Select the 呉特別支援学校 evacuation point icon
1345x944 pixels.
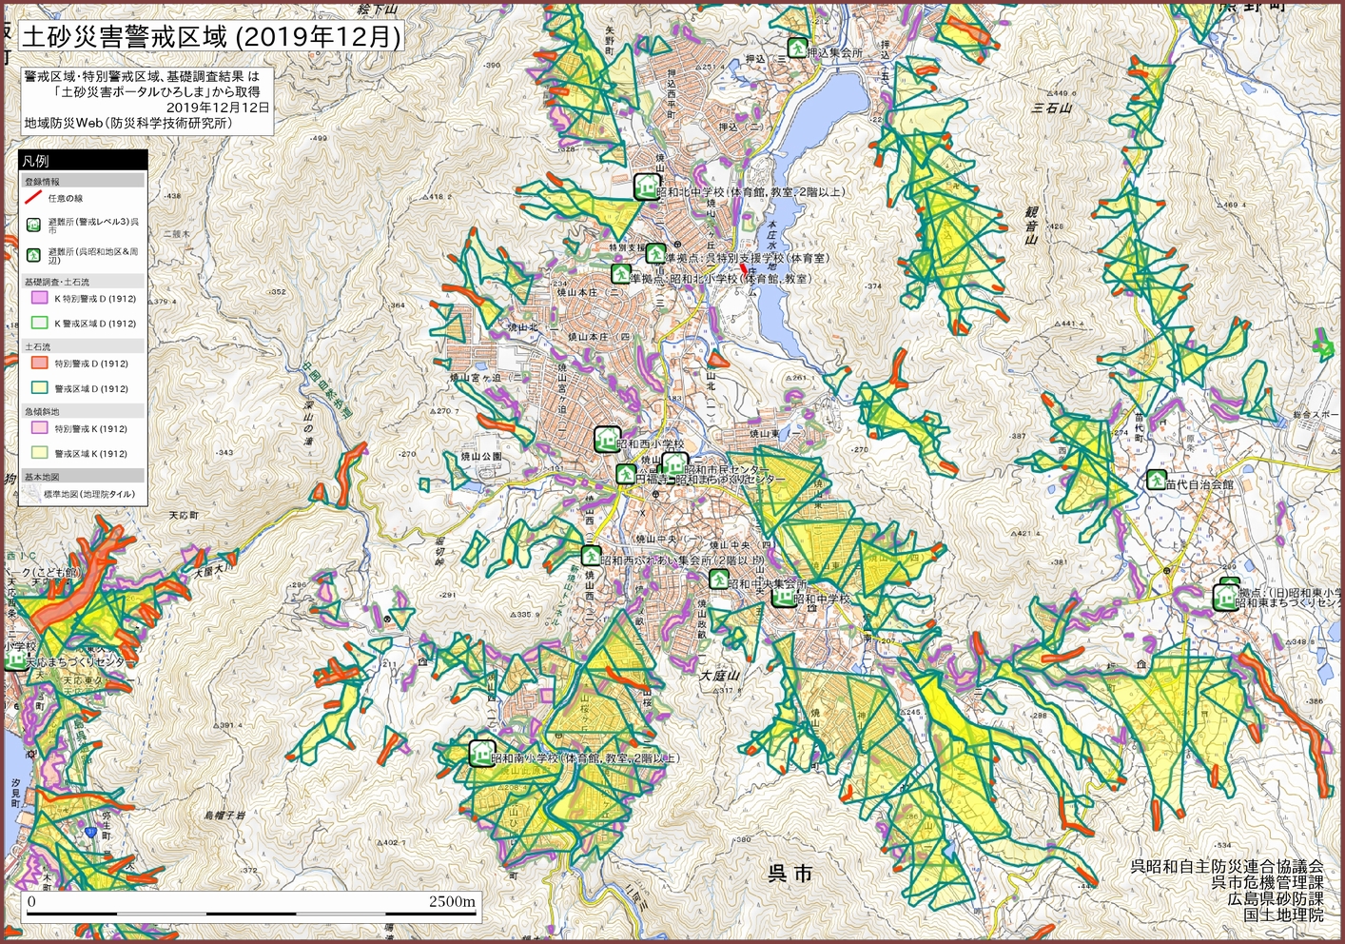655,254
